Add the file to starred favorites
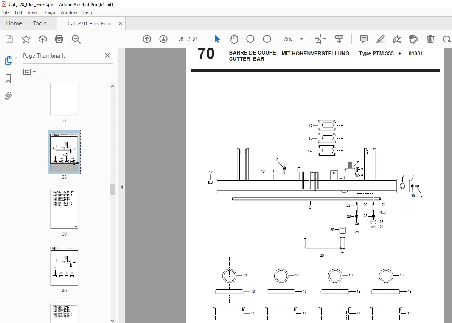Screen dimensions: 452x323 click(26, 39)
